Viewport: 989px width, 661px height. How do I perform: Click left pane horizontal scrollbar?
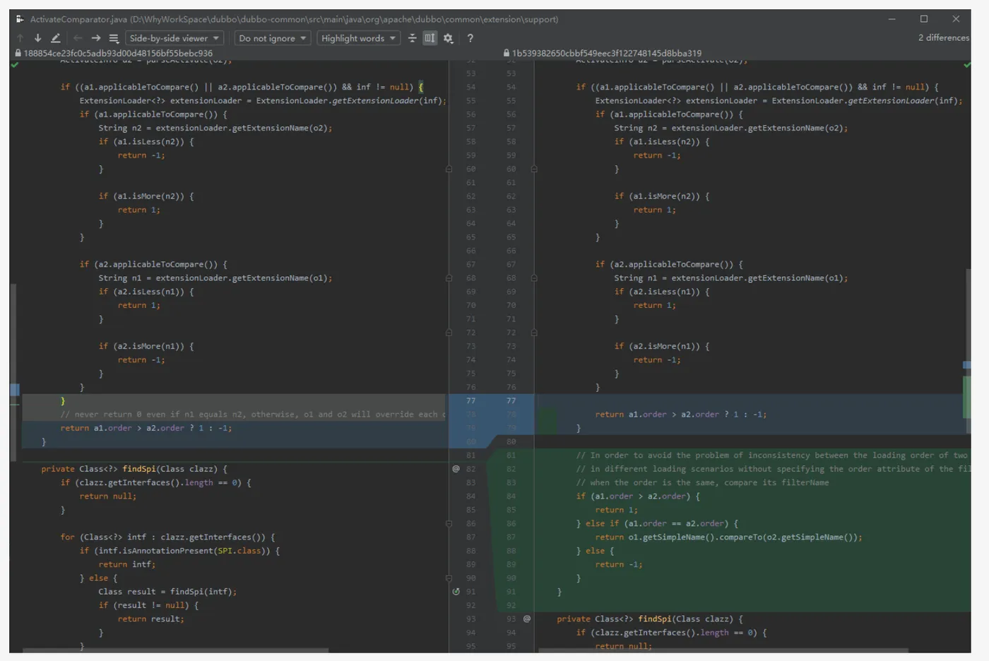click(175, 650)
